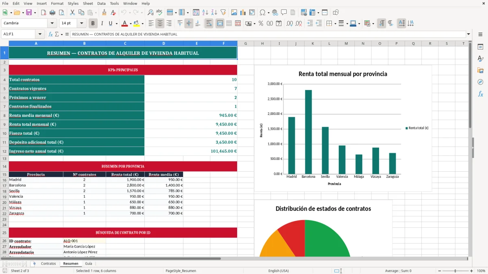
Task: Run the spelling check icon
Action: click(159, 13)
